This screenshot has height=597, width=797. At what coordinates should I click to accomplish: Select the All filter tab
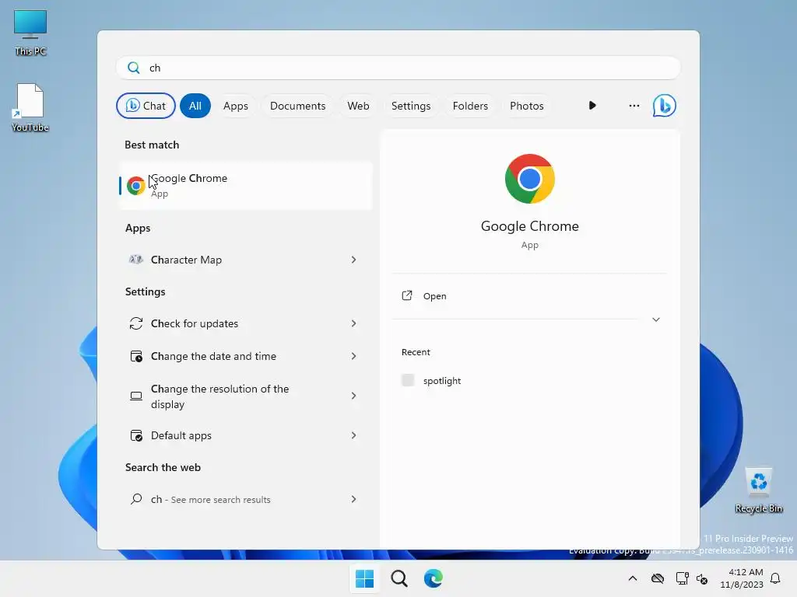click(x=195, y=106)
